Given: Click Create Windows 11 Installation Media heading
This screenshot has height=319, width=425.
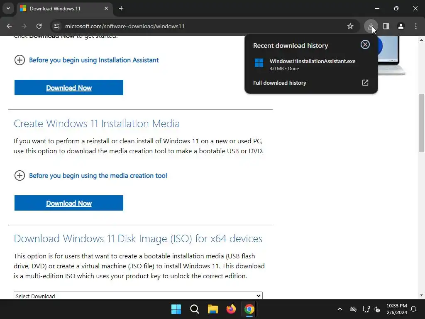Looking at the screenshot, I should (97, 123).
